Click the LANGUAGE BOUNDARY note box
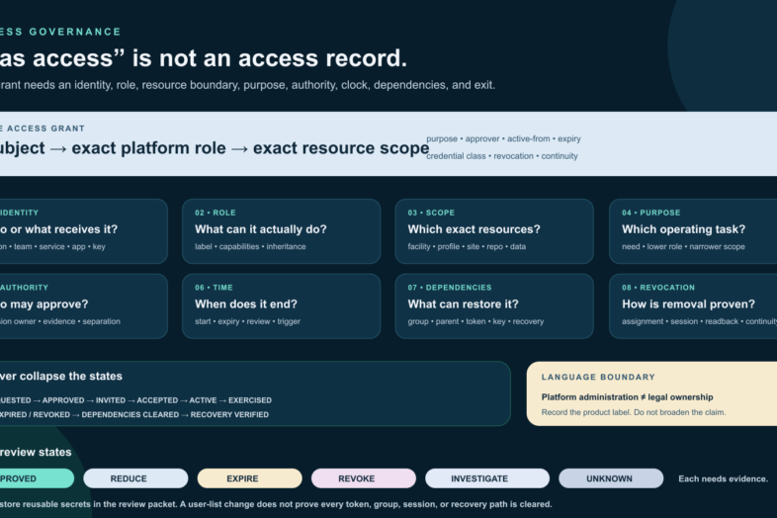Screen dimensions: 777x518 click(x=651, y=393)
